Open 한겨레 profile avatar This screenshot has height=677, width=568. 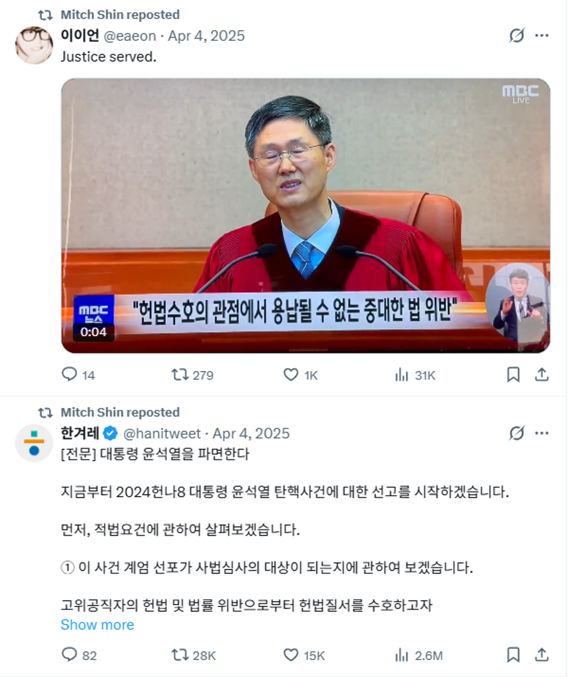click(34, 443)
